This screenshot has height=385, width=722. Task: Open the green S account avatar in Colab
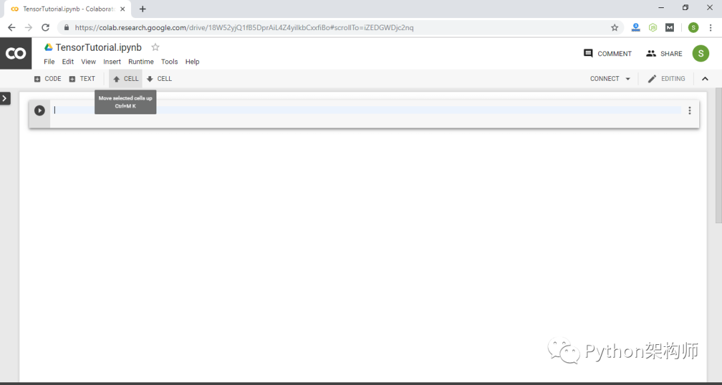[x=701, y=53]
